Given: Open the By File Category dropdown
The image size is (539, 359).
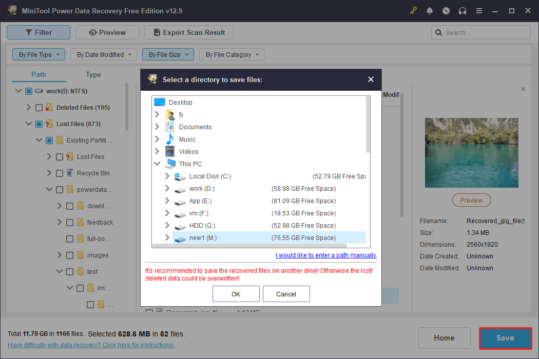Looking at the screenshot, I should 232,54.
